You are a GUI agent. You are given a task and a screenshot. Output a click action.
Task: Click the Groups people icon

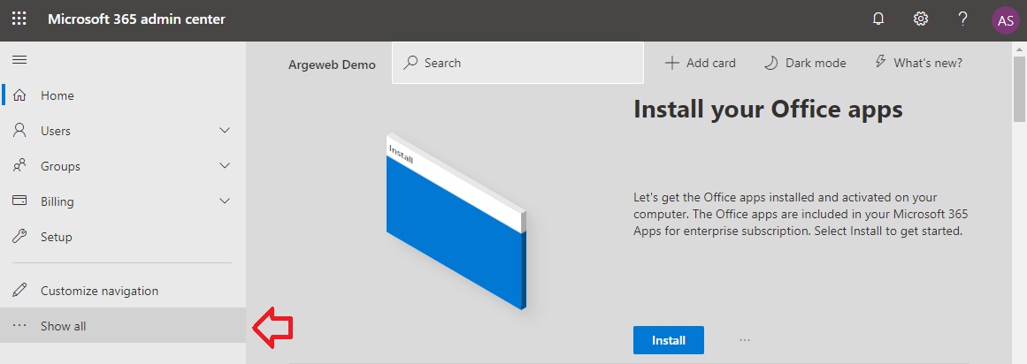pos(19,165)
